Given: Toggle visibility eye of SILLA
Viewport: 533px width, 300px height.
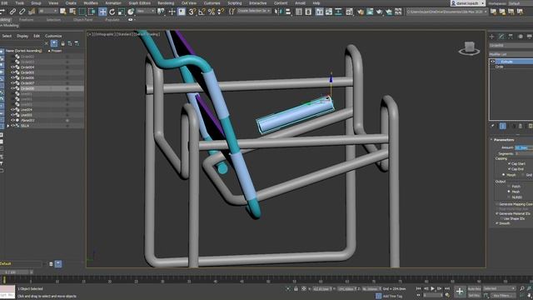Looking at the screenshot, I should [x=12, y=126].
